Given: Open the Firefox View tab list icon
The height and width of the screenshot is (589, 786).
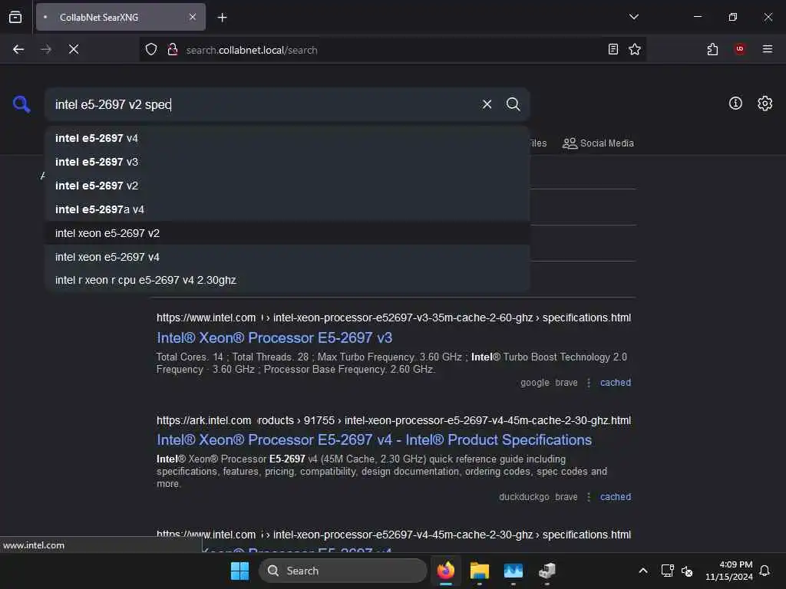Looking at the screenshot, I should (15, 17).
